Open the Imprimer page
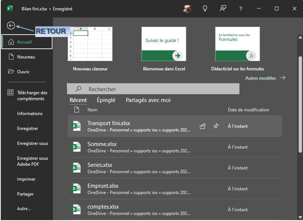The image size is (303, 221). [x=26, y=179]
